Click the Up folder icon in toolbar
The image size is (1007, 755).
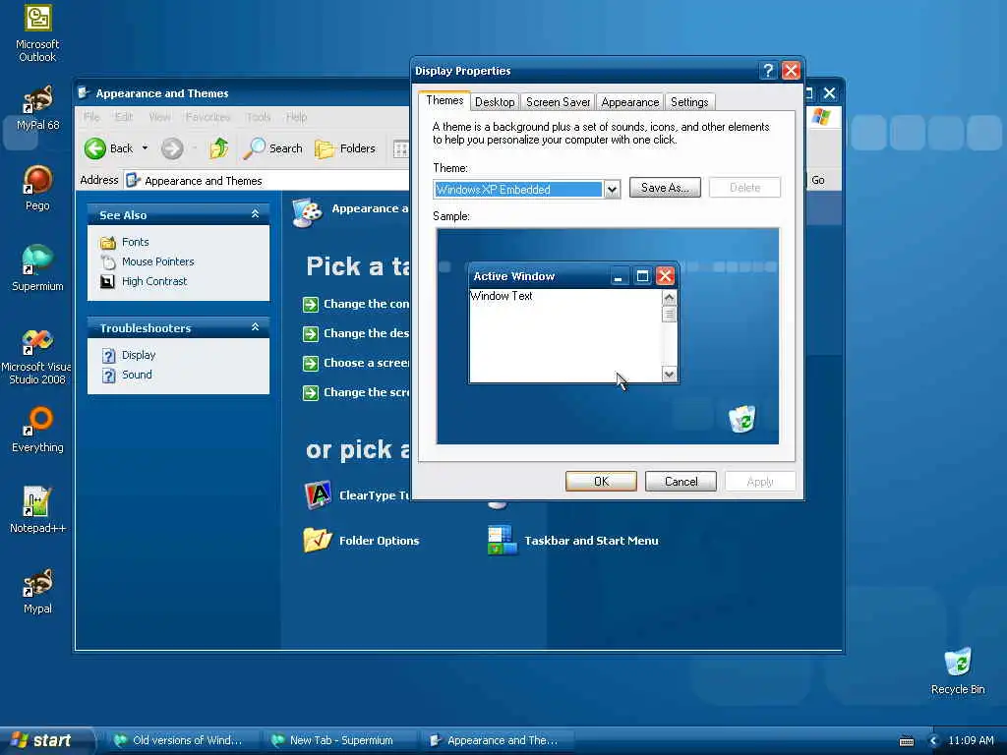[219, 148]
